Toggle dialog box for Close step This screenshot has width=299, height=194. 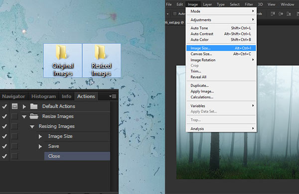[14, 156]
